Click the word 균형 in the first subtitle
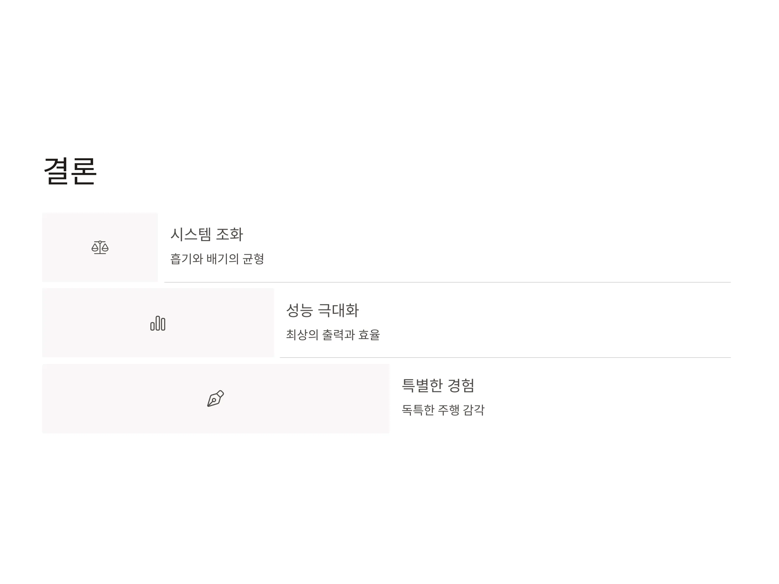Viewport: 779px width, 584px height. tap(253, 259)
